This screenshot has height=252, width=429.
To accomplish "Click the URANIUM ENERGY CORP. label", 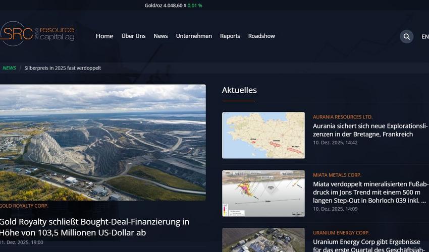I will 341,233.
